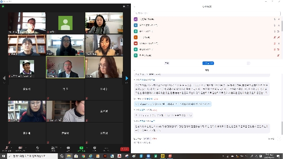Image resolution: width=283 pixels, height=159 pixels.
Task: Click the chat panel vertical scrollbar
Action: click(282, 128)
